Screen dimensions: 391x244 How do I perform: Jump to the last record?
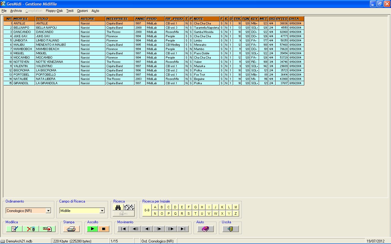[x=183, y=229]
